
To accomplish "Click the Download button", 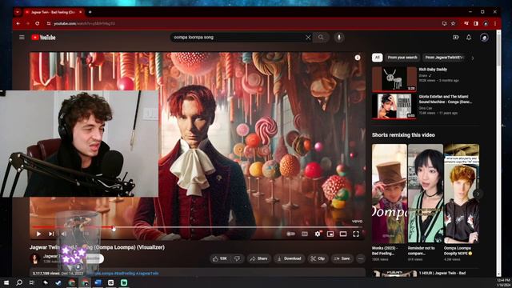I will tap(290, 258).
